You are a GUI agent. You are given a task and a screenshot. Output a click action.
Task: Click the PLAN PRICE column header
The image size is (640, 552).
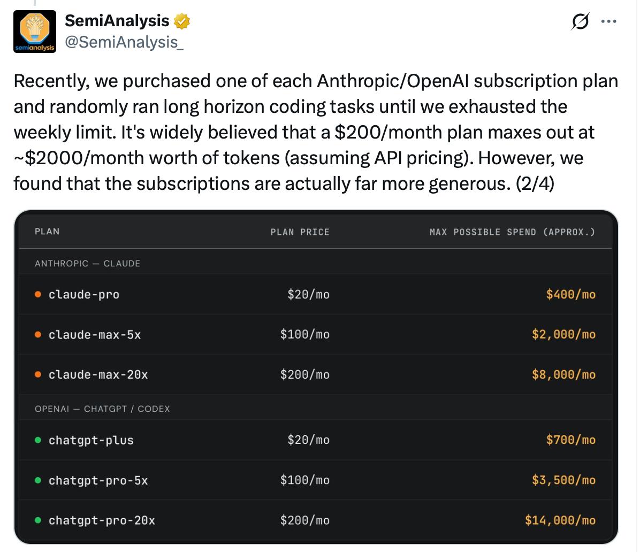click(x=300, y=232)
